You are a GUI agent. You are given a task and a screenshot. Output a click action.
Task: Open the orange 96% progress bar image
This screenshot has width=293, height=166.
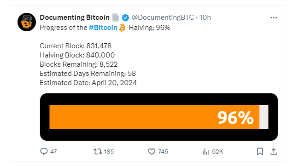pyautogui.click(x=159, y=117)
